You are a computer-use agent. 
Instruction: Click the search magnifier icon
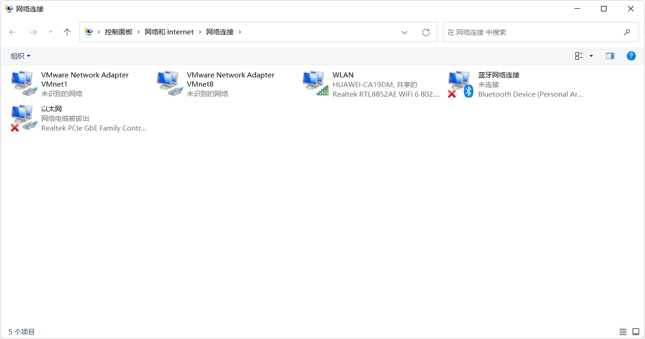tap(627, 32)
